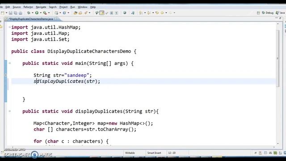Launch the Debug bug icon

pos(29,13)
